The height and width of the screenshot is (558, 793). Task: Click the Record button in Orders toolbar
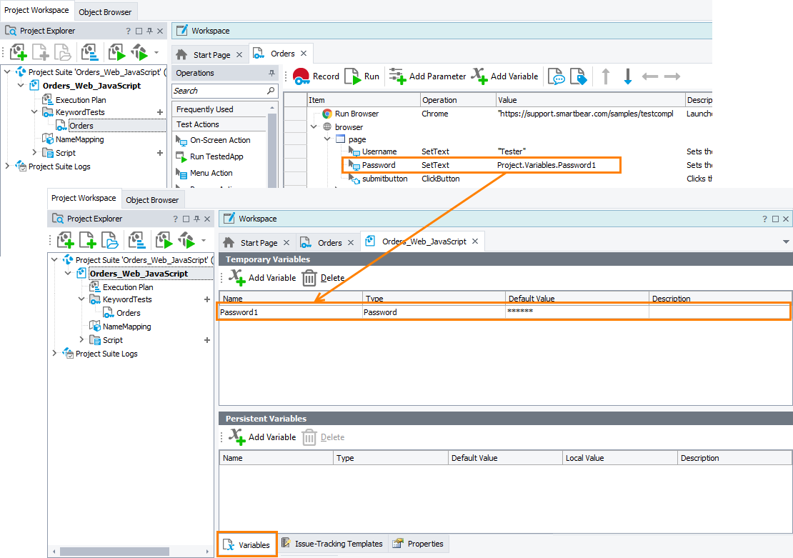click(x=316, y=76)
